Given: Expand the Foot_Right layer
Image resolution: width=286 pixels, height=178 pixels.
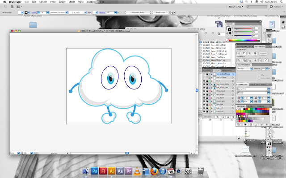Looking at the screenshot, I should click(x=211, y=101).
